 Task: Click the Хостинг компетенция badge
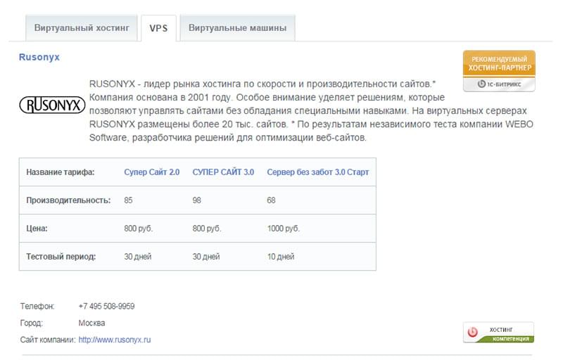pyautogui.click(x=498, y=333)
